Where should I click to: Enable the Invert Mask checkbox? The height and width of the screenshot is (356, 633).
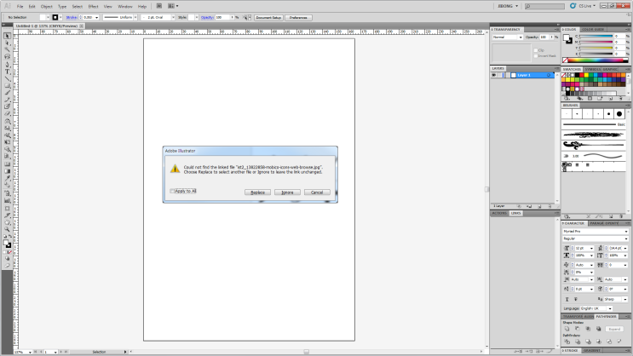pos(536,56)
